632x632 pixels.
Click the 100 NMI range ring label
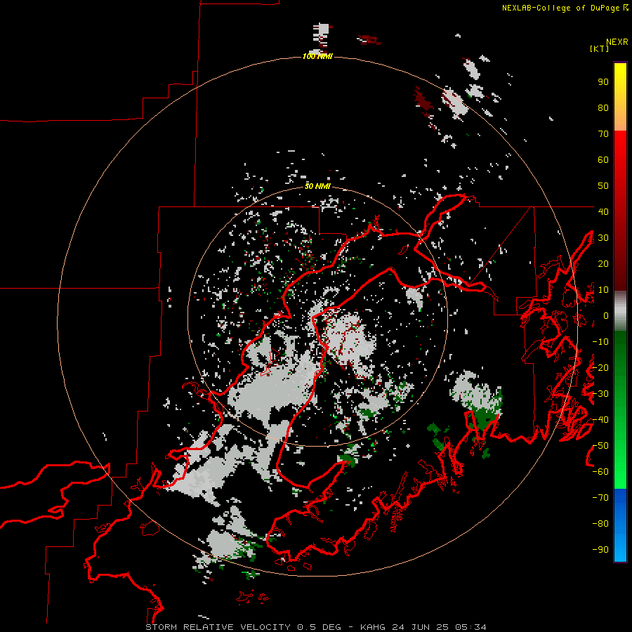317,56
